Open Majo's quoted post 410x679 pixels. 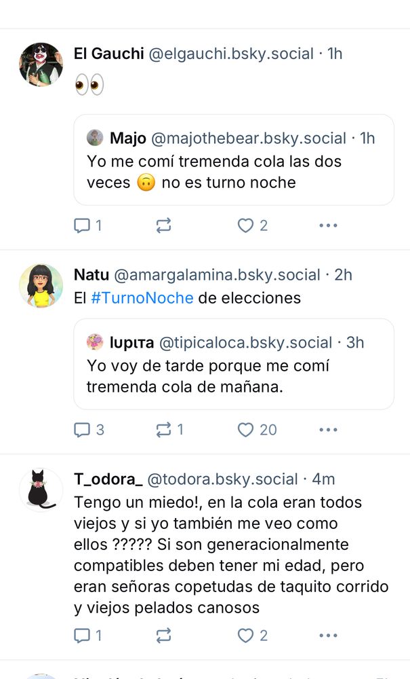(x=234, y=160)
